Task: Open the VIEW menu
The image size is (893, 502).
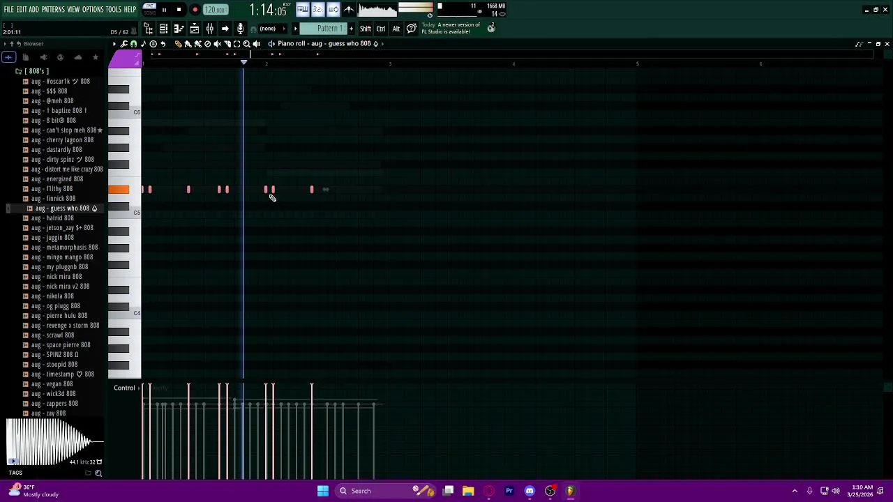Action: (73, 10)
